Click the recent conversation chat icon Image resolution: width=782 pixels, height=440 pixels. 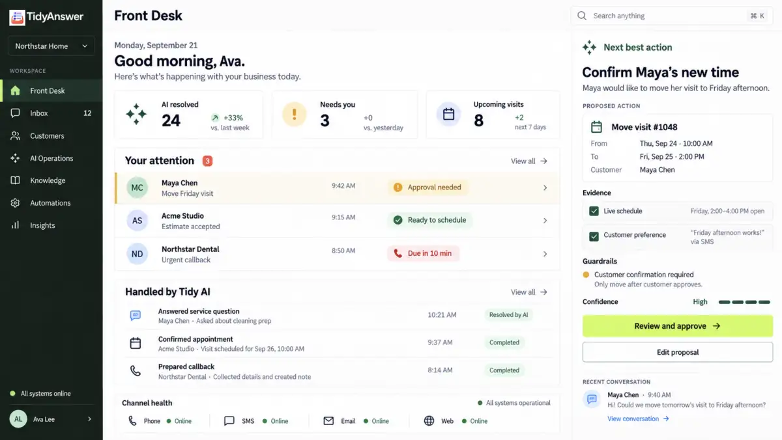tap(592, 399)
